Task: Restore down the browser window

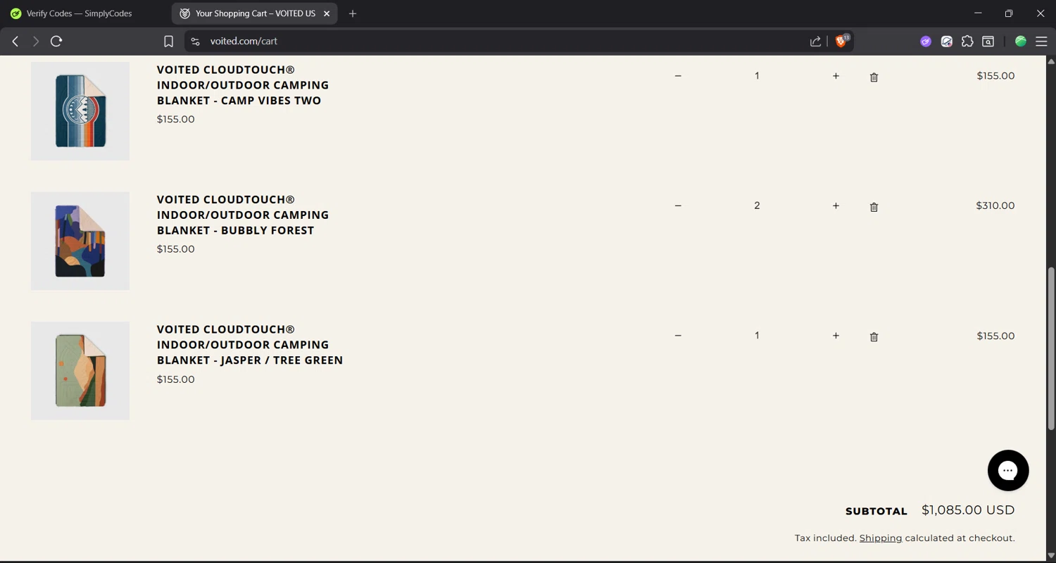Action: pyautogui.click(x=1009, y=13)
